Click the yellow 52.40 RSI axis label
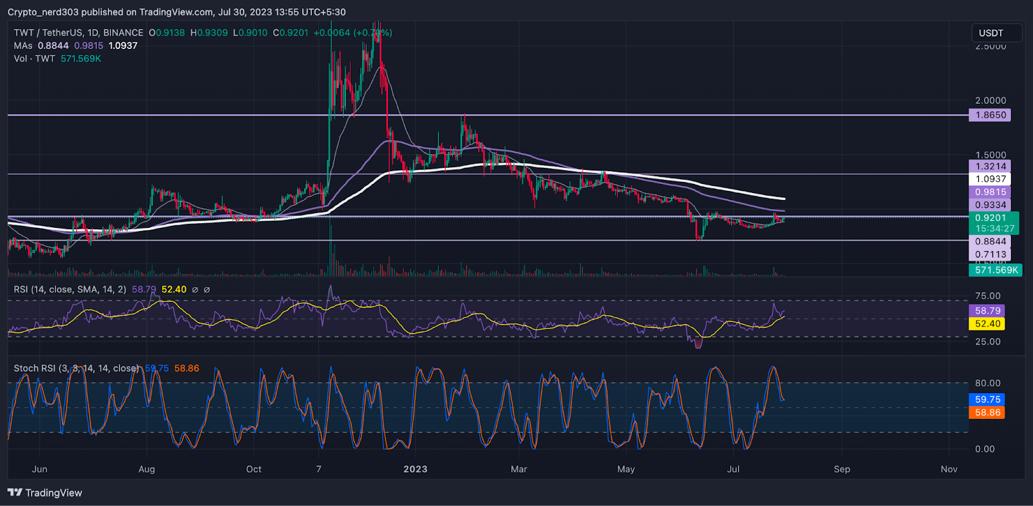1033x506 pixels. [x=987, y=324]
